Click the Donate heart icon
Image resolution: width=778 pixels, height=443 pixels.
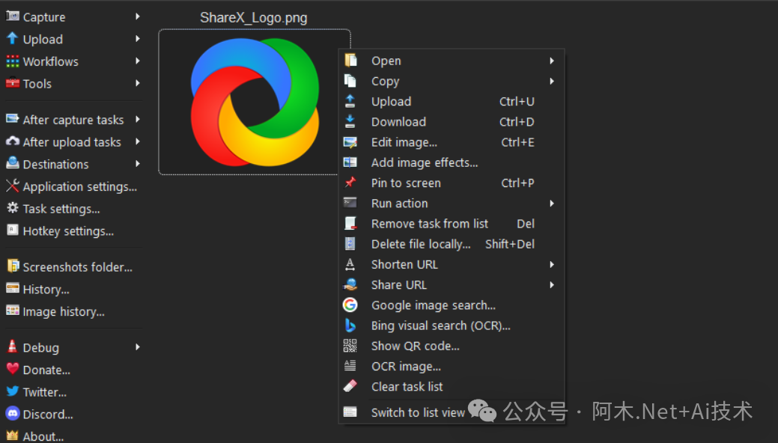[13, 369]
